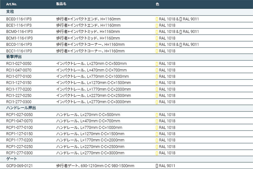Image resolution: width=253 pixels, height=169 pixels.
Task: Click product name in BCC0-116-I1P3 row
Action: [90, 44]
